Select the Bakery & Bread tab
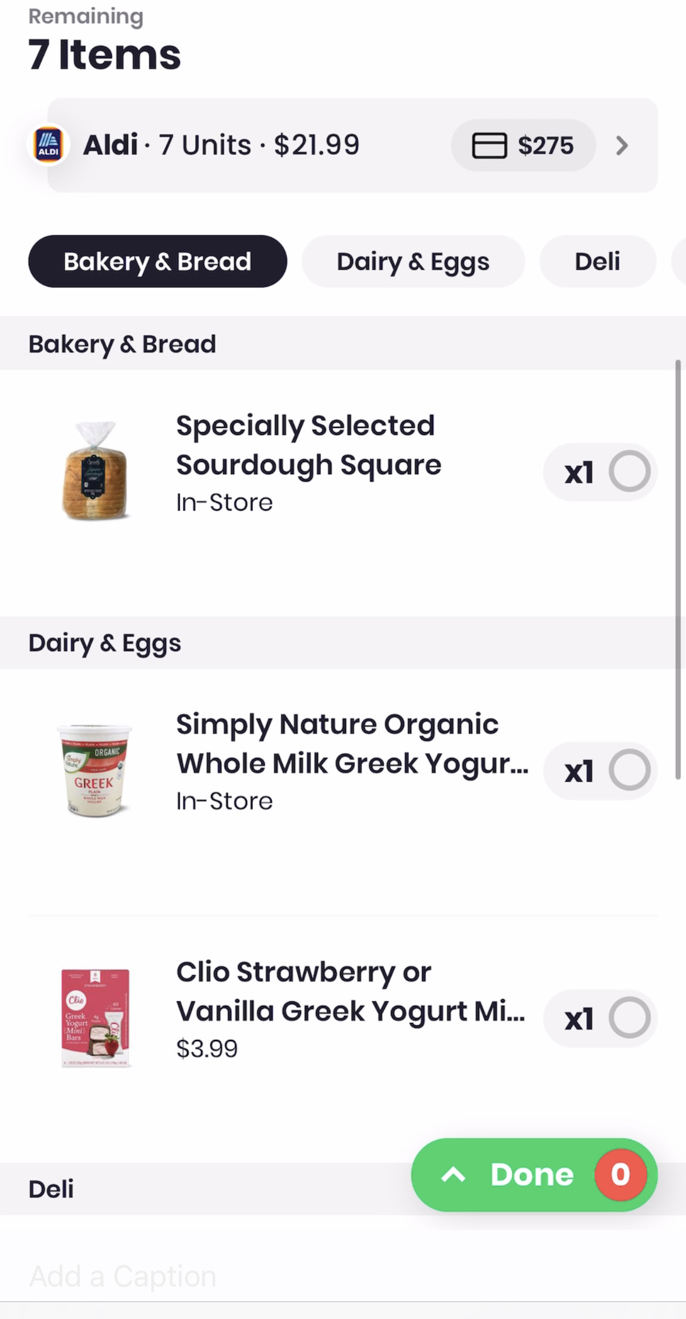Screen dimensions: 686x1319 click(157, 261)
